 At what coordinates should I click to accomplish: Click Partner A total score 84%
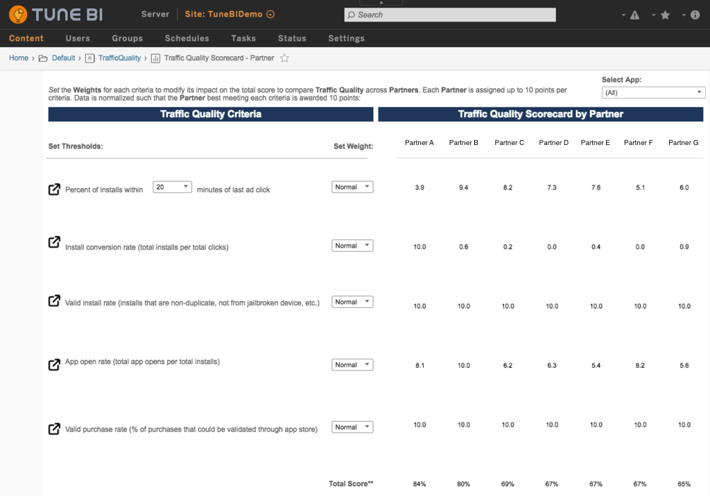[x=419, y=484]
